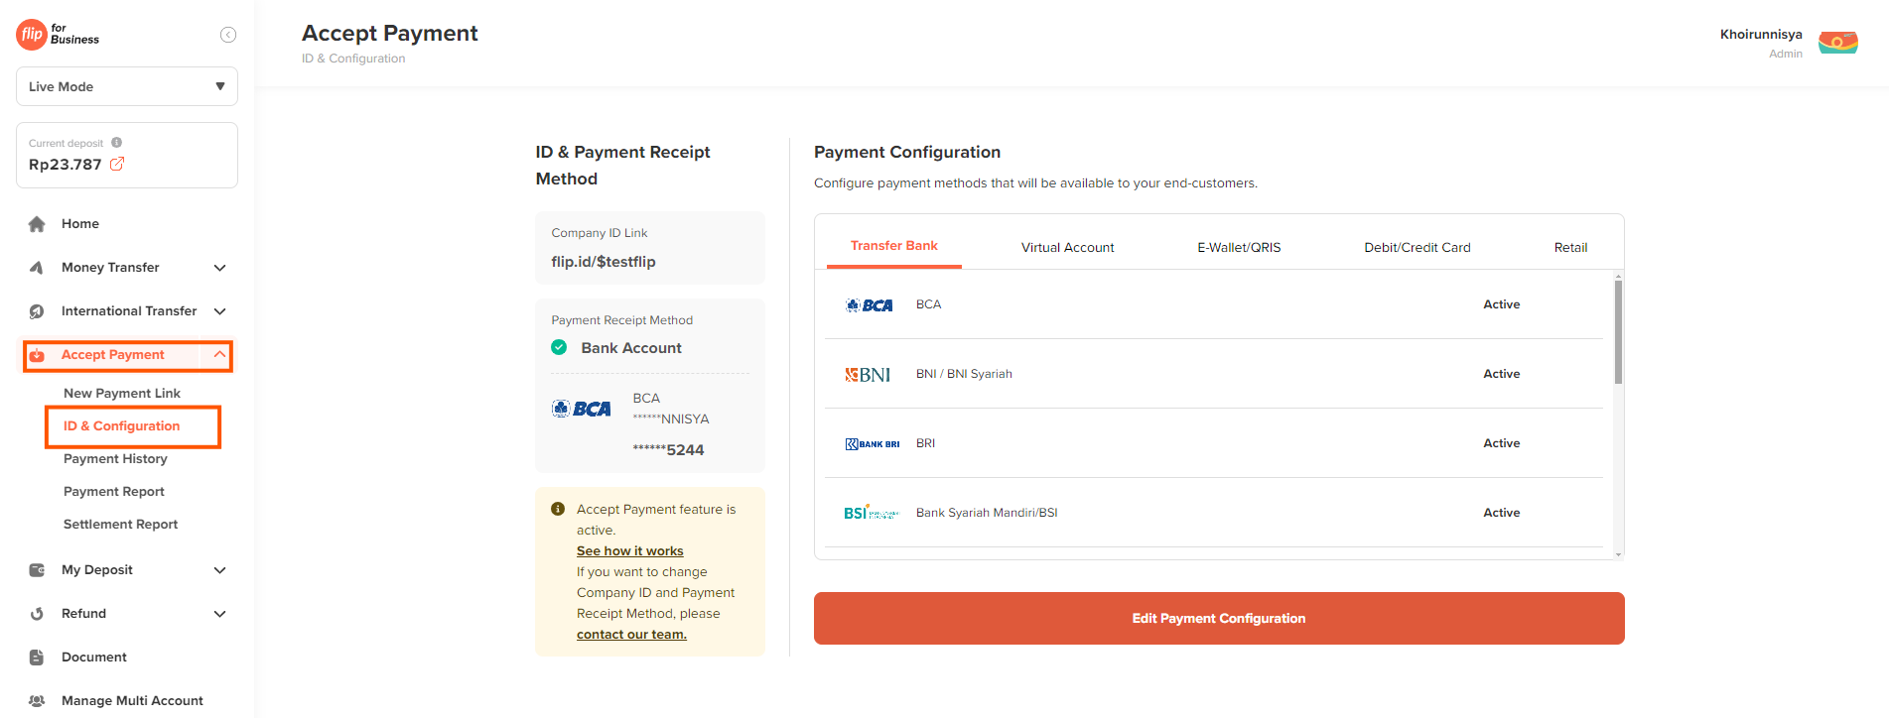Collapse the sidebar with the arrow button
The height and width of the screenshot is (718, 1889).
(228, 34)
